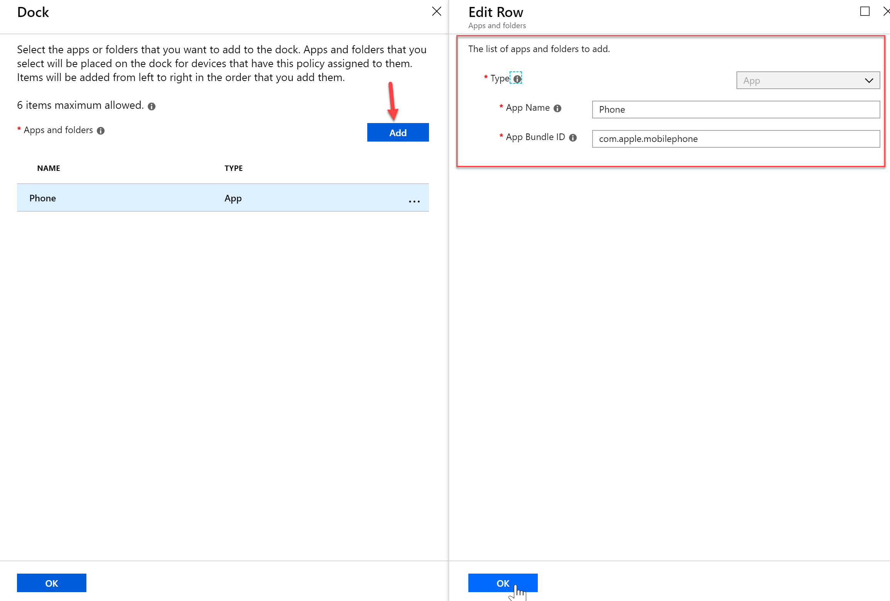Click info icon beside 6 items maximum

tap(152, 106)
